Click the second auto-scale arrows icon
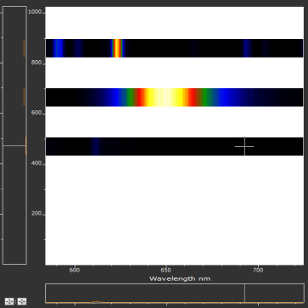Screen dimensions: 308x308 coord(22,301)
